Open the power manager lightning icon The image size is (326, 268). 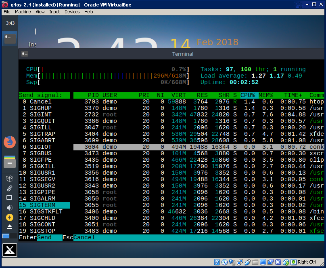pyautogui.click(x=9, y=217)
